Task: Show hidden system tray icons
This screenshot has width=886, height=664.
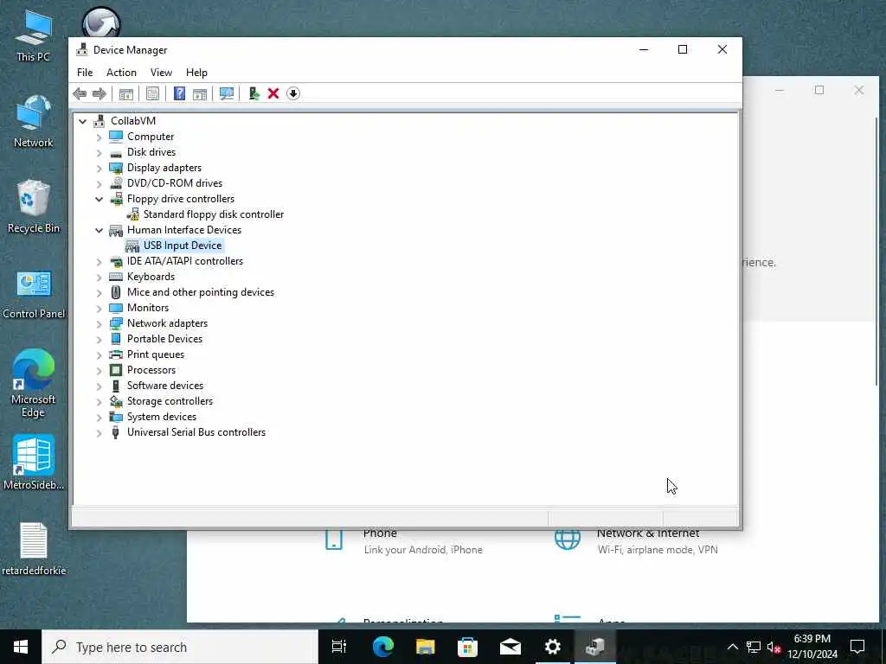Action: click(732, 647)
